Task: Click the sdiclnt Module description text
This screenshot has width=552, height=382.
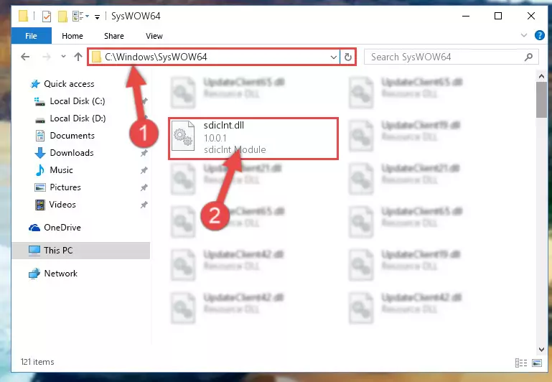Action: click(235, 149)
